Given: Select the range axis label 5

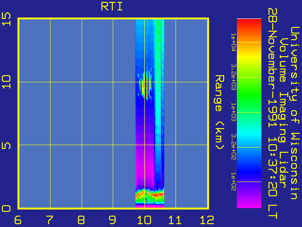Looking at the screenshot, I should [x=6, y=145].
